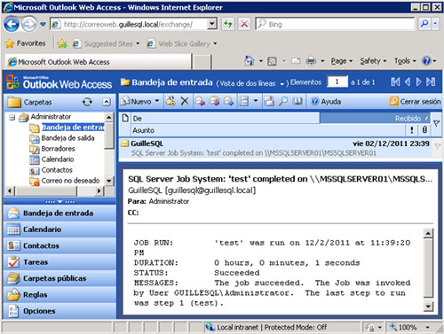Go to first page of items
The image size is (444, 334).
pos(395,82)
